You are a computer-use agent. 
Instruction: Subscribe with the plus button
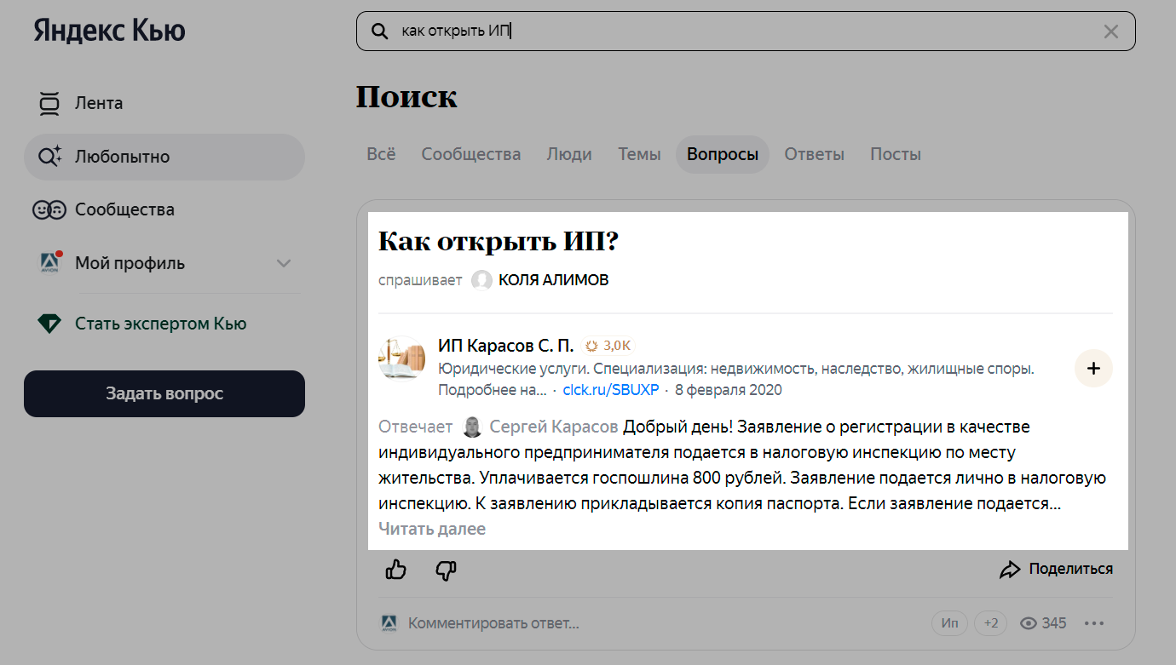pos(1093,368)
